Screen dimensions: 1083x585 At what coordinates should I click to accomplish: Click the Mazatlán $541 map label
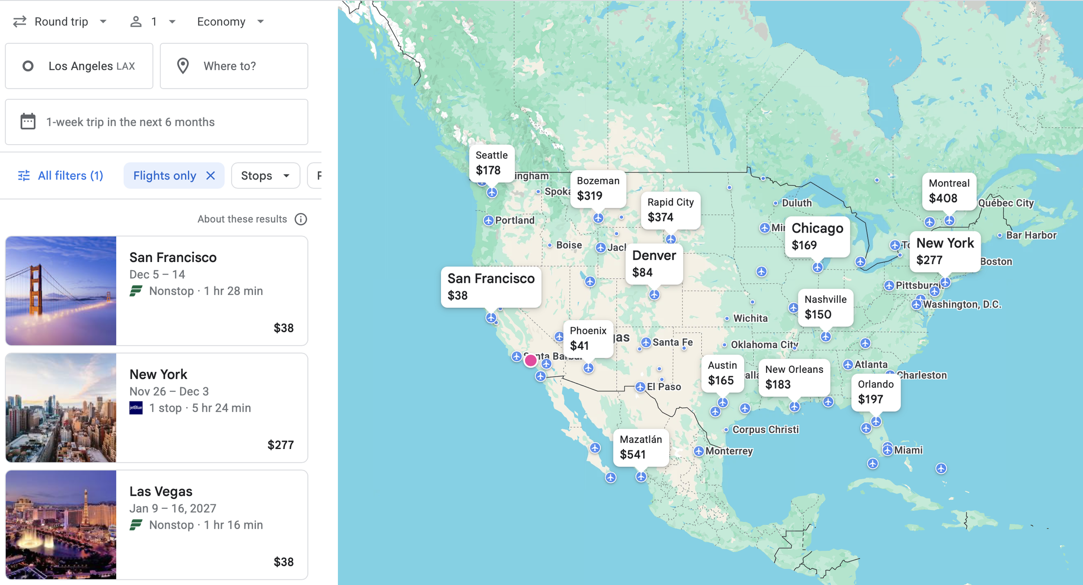pos(641,448)
